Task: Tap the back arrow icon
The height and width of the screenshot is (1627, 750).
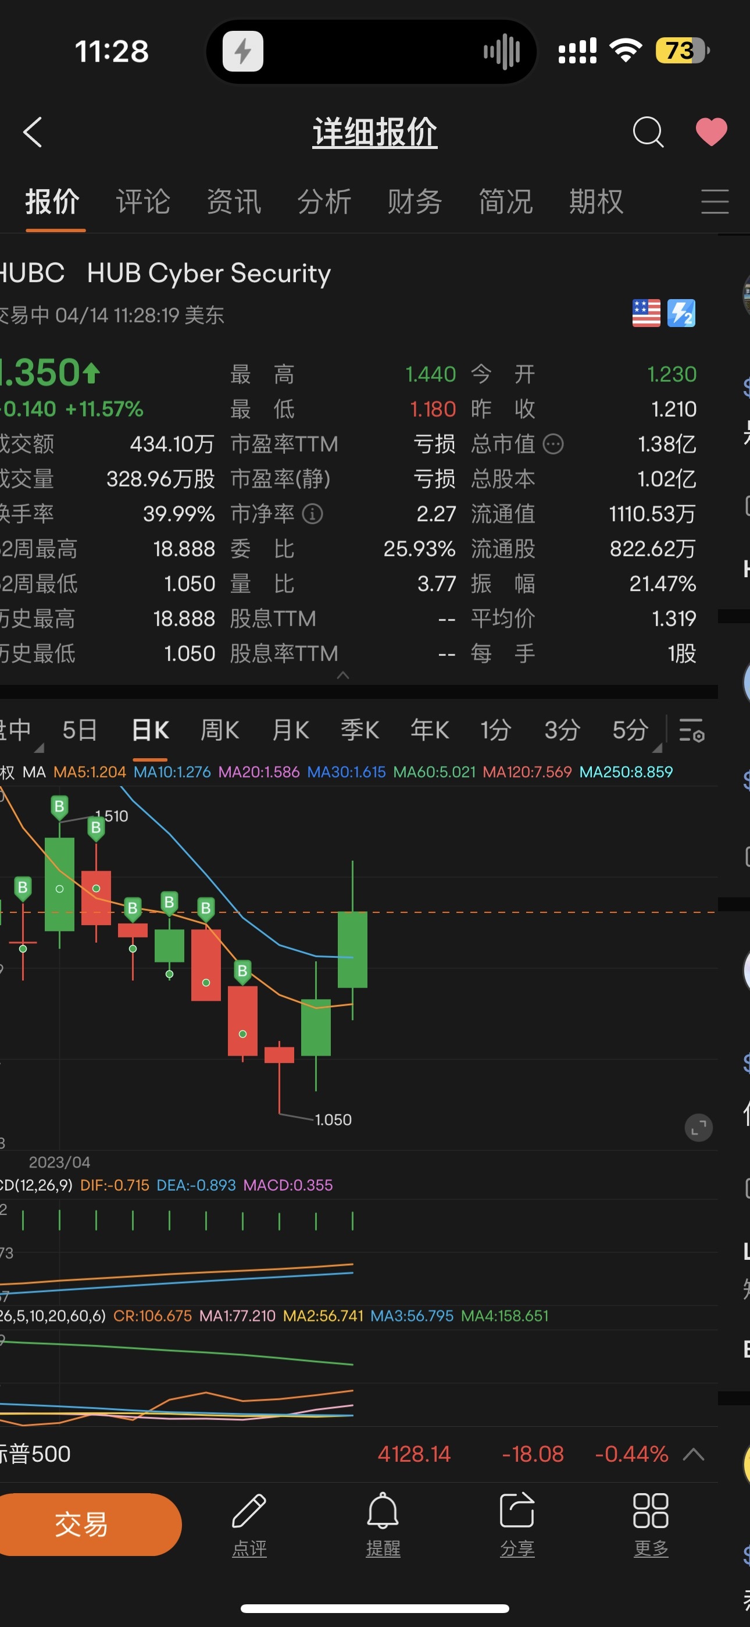Action: [33, 132]
